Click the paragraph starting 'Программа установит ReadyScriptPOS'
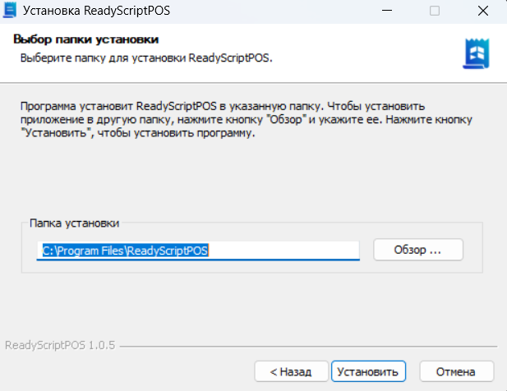Screen dimensions: 507x391 pos(247,120)
